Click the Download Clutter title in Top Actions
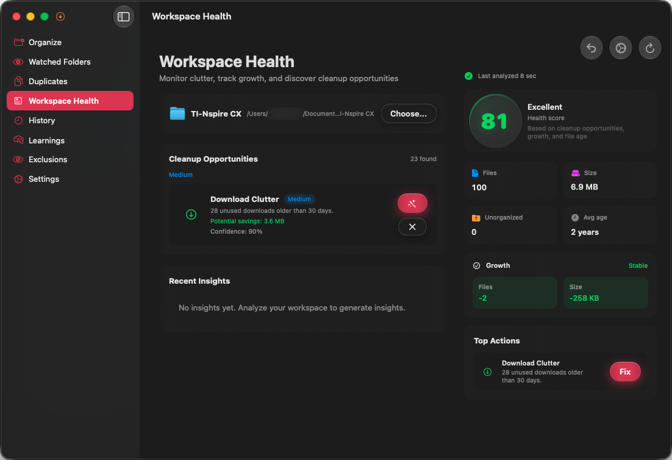Screen dimensions: 672x460 pos(531,362)
